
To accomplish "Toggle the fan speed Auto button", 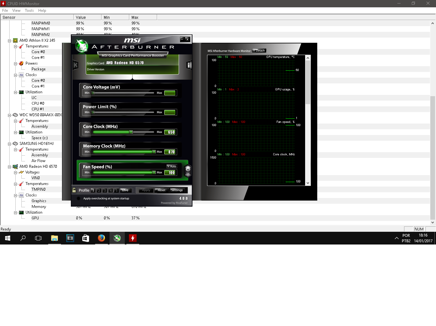I will [x=172, y=167].
